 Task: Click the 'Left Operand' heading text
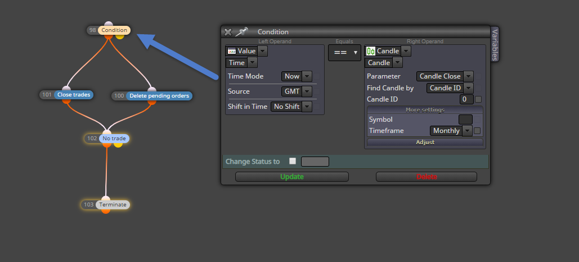pos(275,42)
